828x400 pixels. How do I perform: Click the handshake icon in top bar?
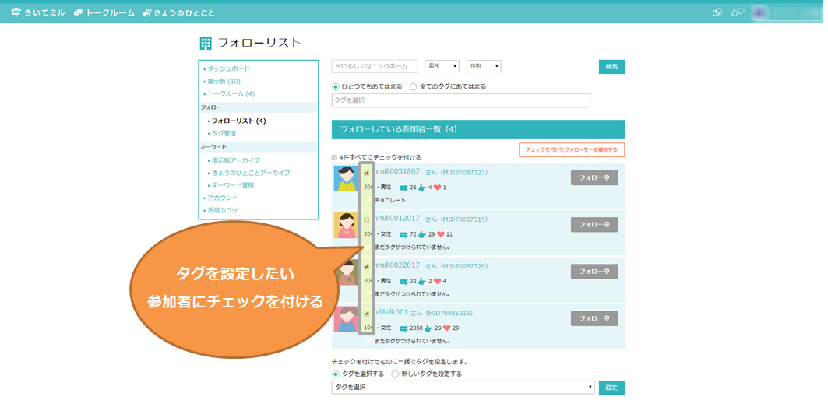click(x=737, y=12)
